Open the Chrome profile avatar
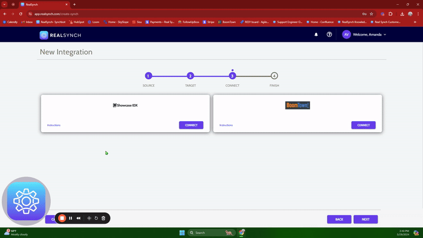This screenshot has width=423, height=238. coord(410,14)
